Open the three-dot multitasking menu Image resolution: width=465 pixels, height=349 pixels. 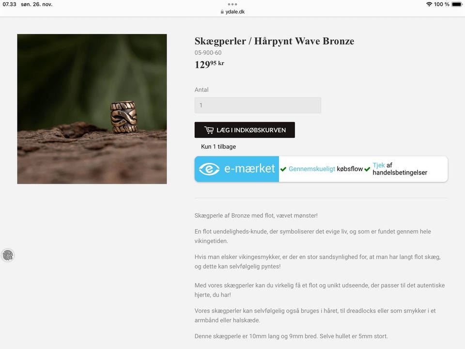pos(232,4)
